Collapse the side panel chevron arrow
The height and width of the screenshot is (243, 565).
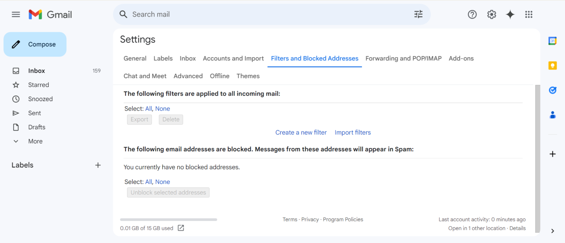tap(552, 231)
